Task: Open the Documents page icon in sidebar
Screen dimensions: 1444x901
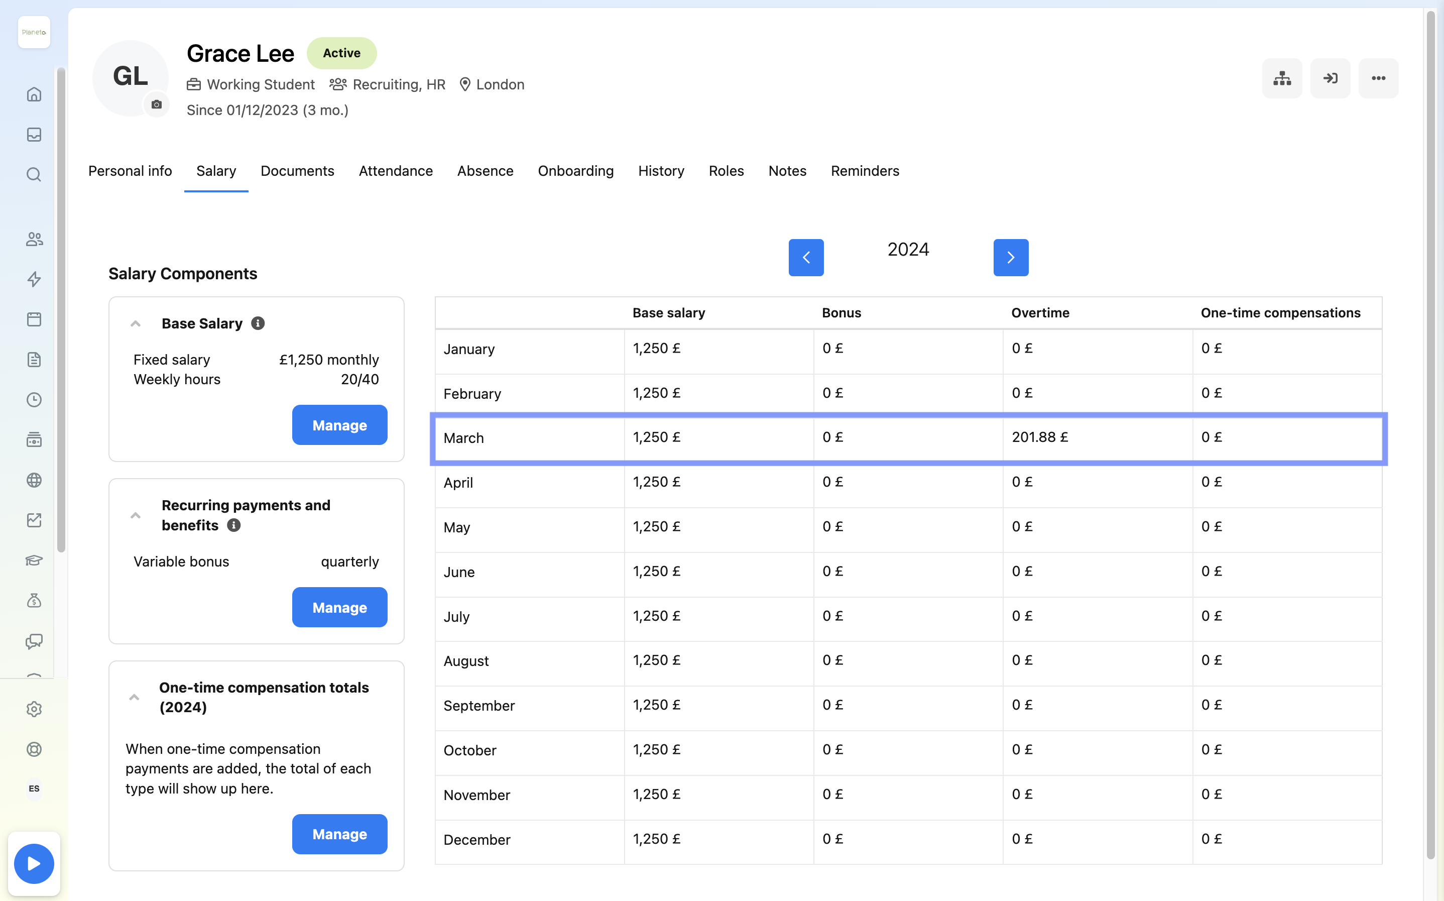Action: [x=34, y=359]
